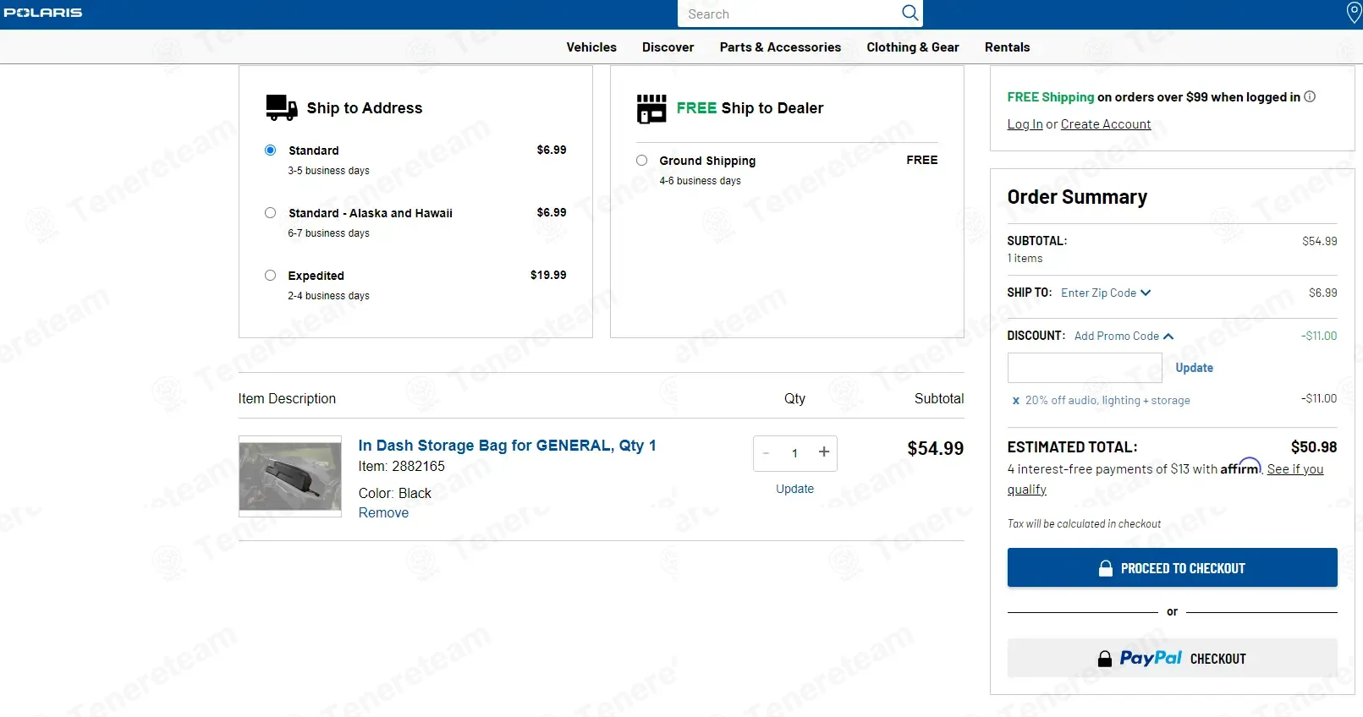Increase quantity with the plus icon
Screen dimensions: 1363x717
coord(823,452)
